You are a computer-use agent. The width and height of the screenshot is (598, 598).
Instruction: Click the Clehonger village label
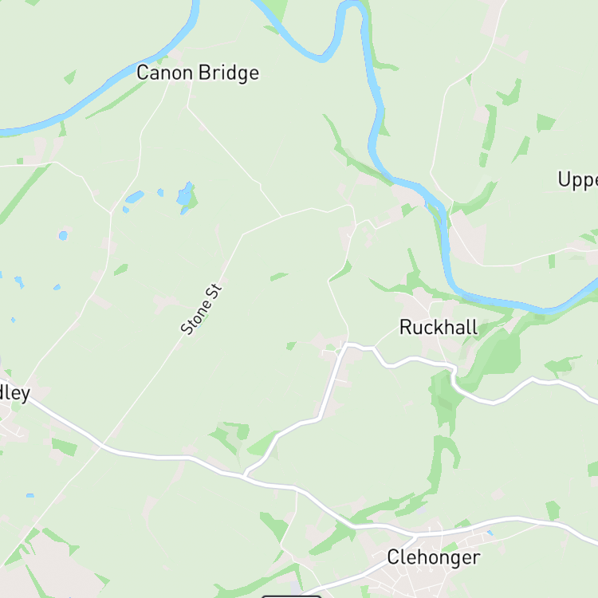click(434, 557)
